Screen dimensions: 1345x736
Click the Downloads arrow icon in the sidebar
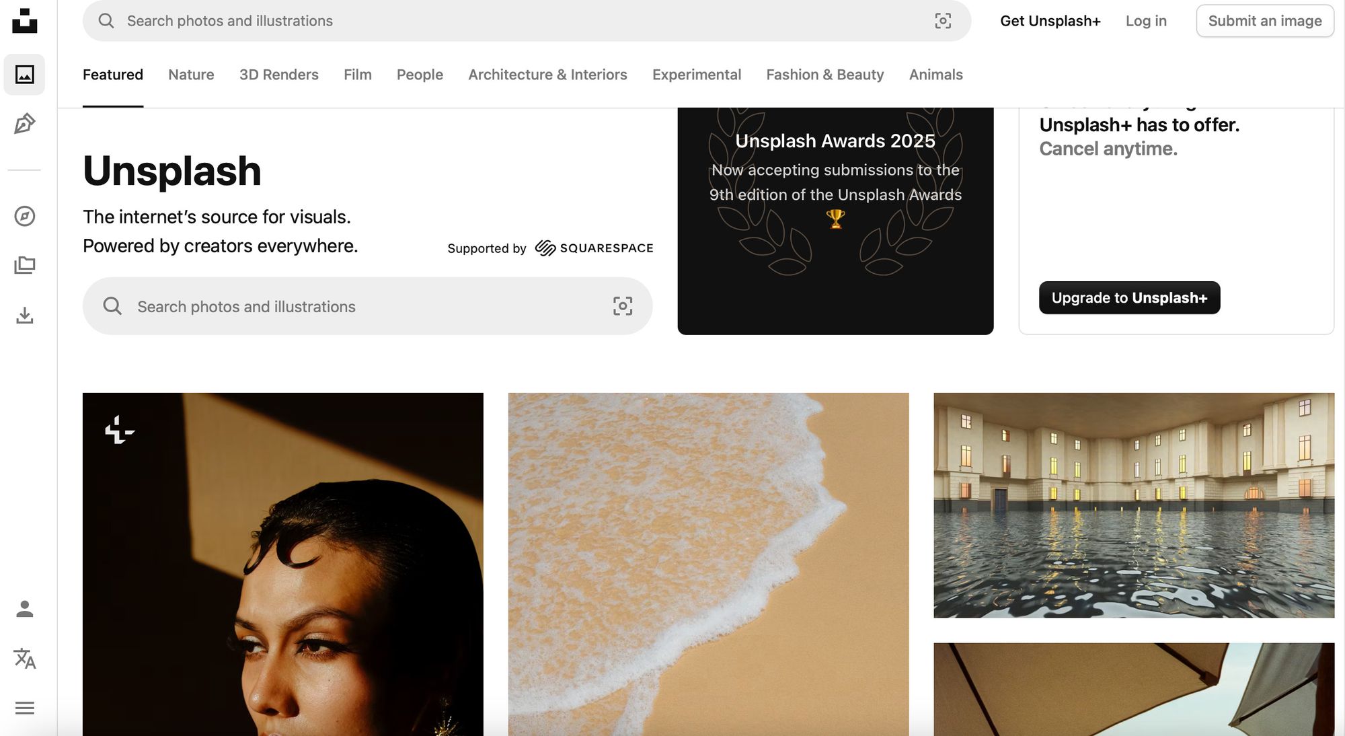click(x=25, y=315)
